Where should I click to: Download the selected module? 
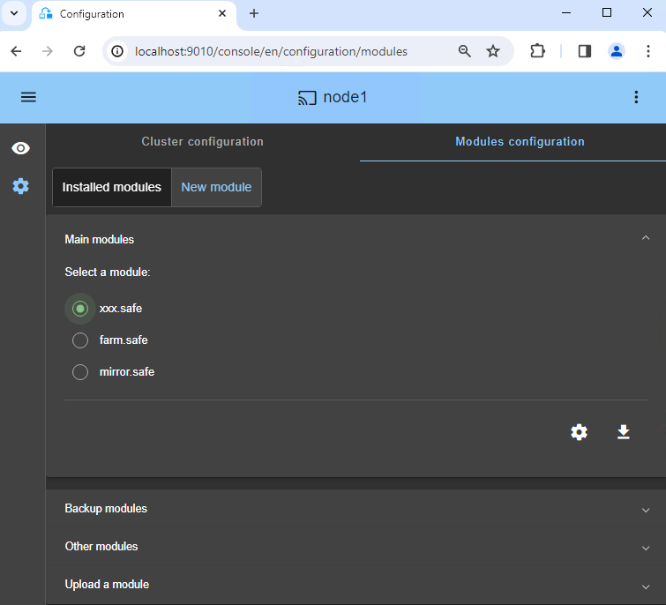point(623,432)
